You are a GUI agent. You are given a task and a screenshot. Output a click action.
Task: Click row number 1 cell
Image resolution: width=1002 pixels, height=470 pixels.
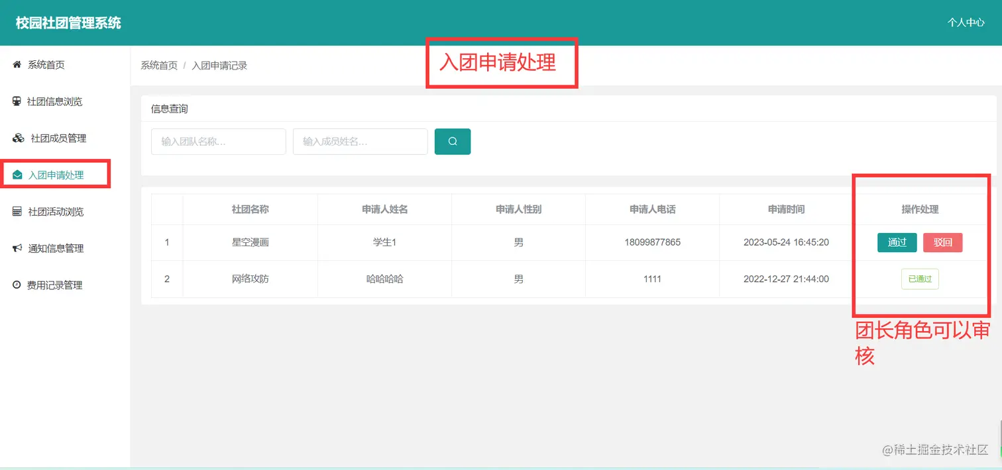click(167, 242)
